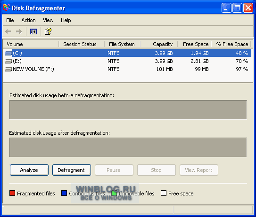Select the NEW VOLUME (F:) drive icon
The width and height of the screenshot is (256, 217).
point(8,70)
